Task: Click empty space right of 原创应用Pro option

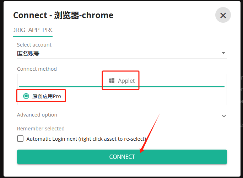Action: pos(149,96)
